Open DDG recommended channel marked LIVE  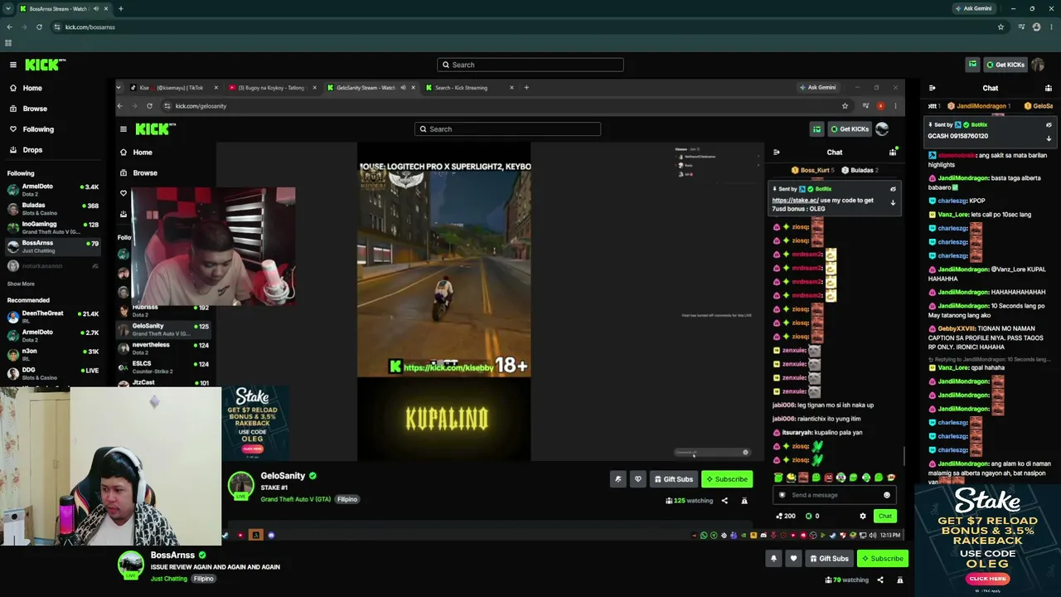(x=52, y=373)
